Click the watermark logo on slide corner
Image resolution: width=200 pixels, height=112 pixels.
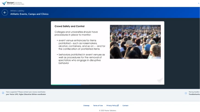tap(160, 80)
